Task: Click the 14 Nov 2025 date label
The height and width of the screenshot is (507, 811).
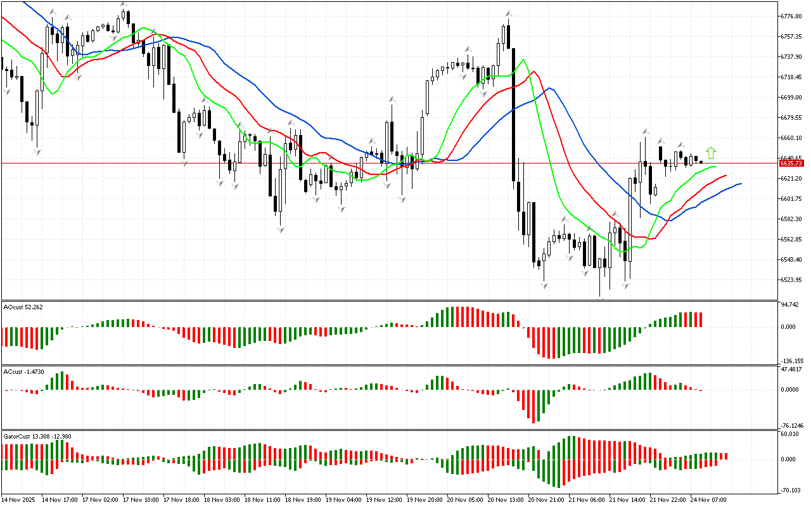Action: pos(20,500)
